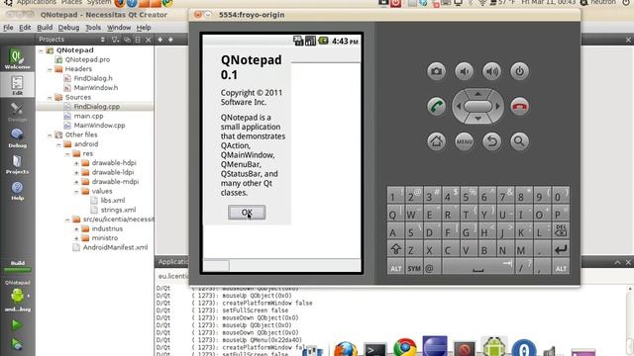This screenshot has height=356, width=634.
Task: Click the green call button on emulator
Action: (436, 107)
